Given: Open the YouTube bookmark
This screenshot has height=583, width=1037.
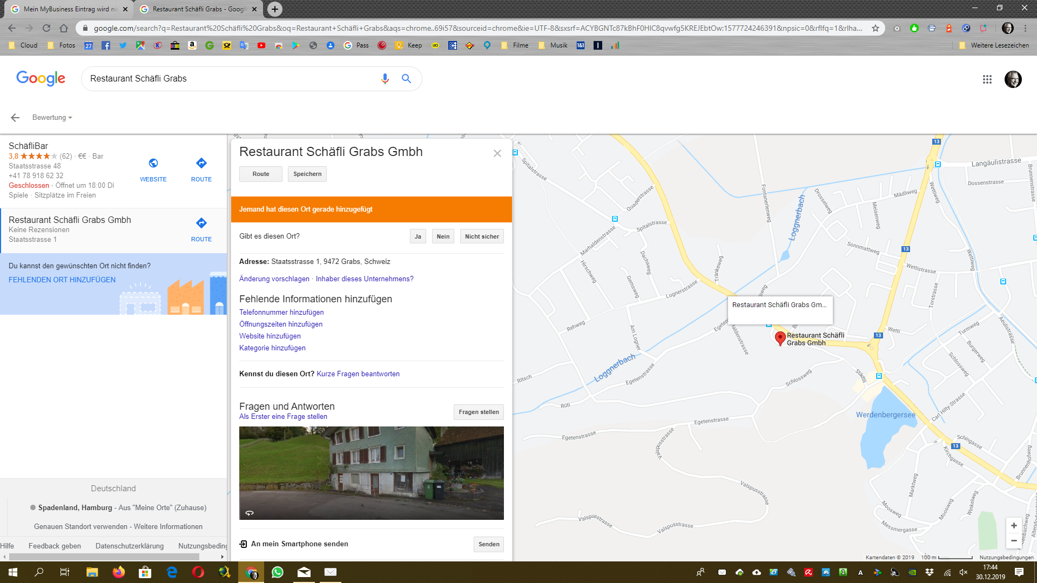Looking at the screenshot, I should click(x=261, y=45).
